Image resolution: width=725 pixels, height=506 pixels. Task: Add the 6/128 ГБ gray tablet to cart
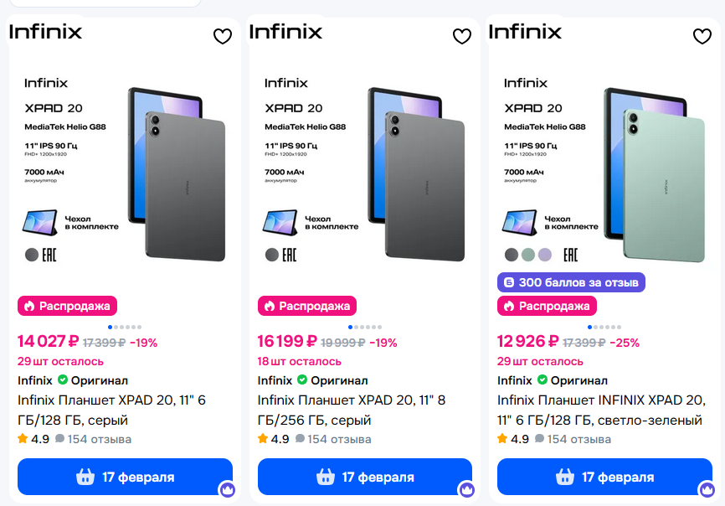125,477
